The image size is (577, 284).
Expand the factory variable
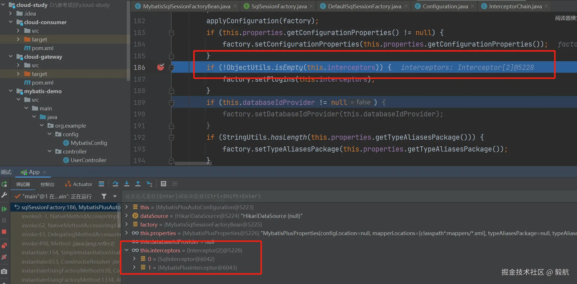[126, 224]
